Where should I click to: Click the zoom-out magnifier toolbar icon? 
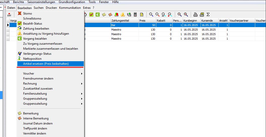pyautogui.click(x=179, y=15)
